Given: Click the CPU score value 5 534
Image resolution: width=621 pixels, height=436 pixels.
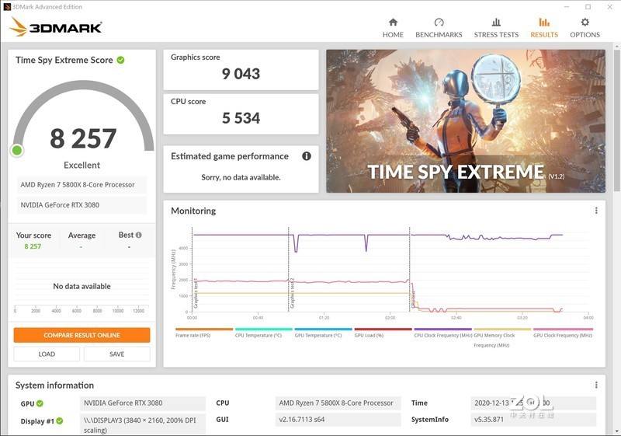Looking at the screenshot, I should click(241, 118).
